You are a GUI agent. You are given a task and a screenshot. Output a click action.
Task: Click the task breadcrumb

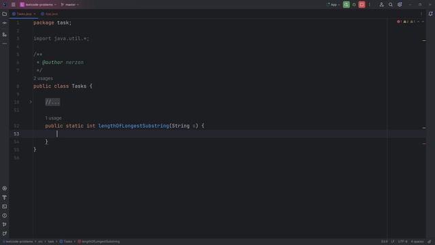[51, 242]
